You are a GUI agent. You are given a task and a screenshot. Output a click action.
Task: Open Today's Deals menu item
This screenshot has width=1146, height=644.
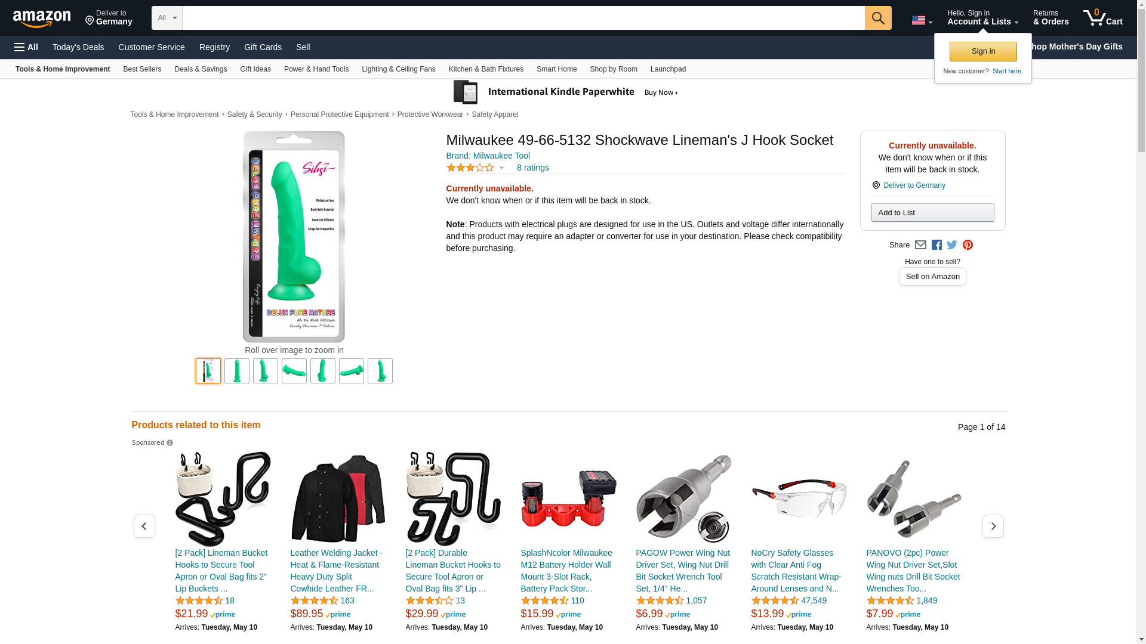(x=78, y=47)
